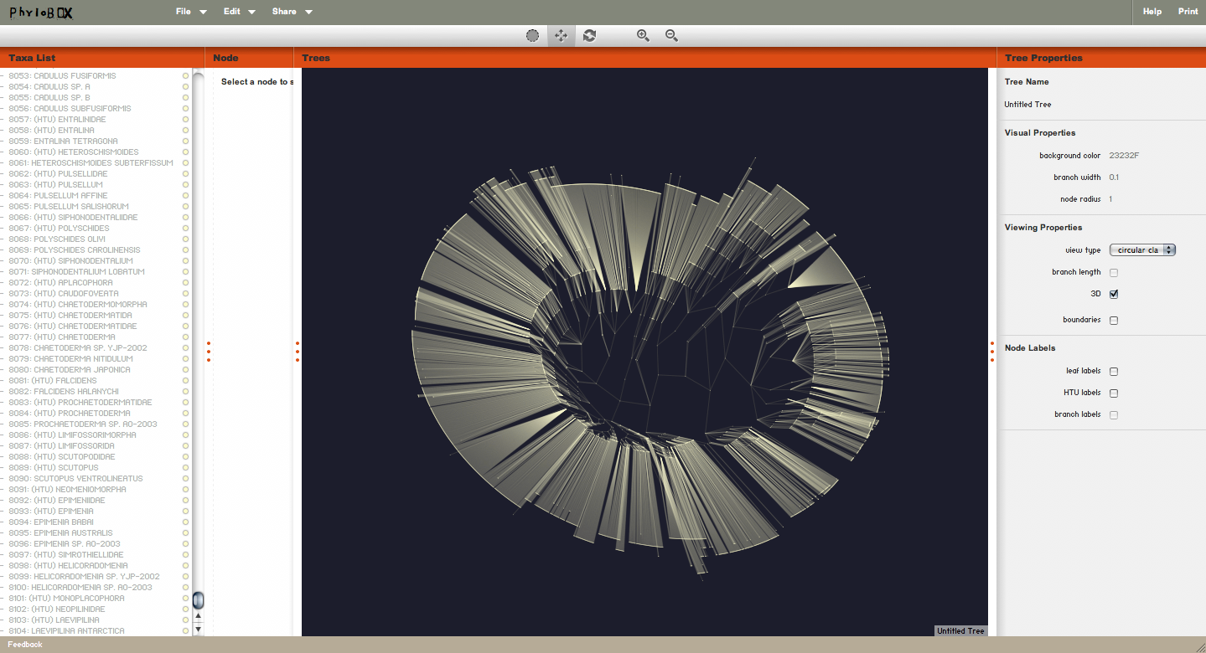Zoom out of the tree

(671, 35)
